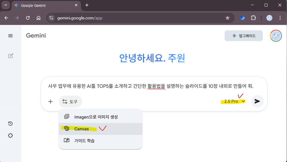Reload the page using the refresh button
The height and width of the screenshot is (162, 287).
point(28,18)
